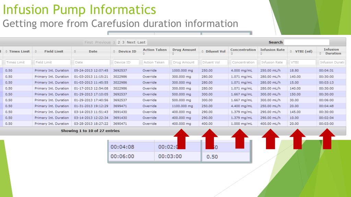Select date 01-03-2013 11:15:21
This screenshot has width=351, height=197.
(91, 77)
